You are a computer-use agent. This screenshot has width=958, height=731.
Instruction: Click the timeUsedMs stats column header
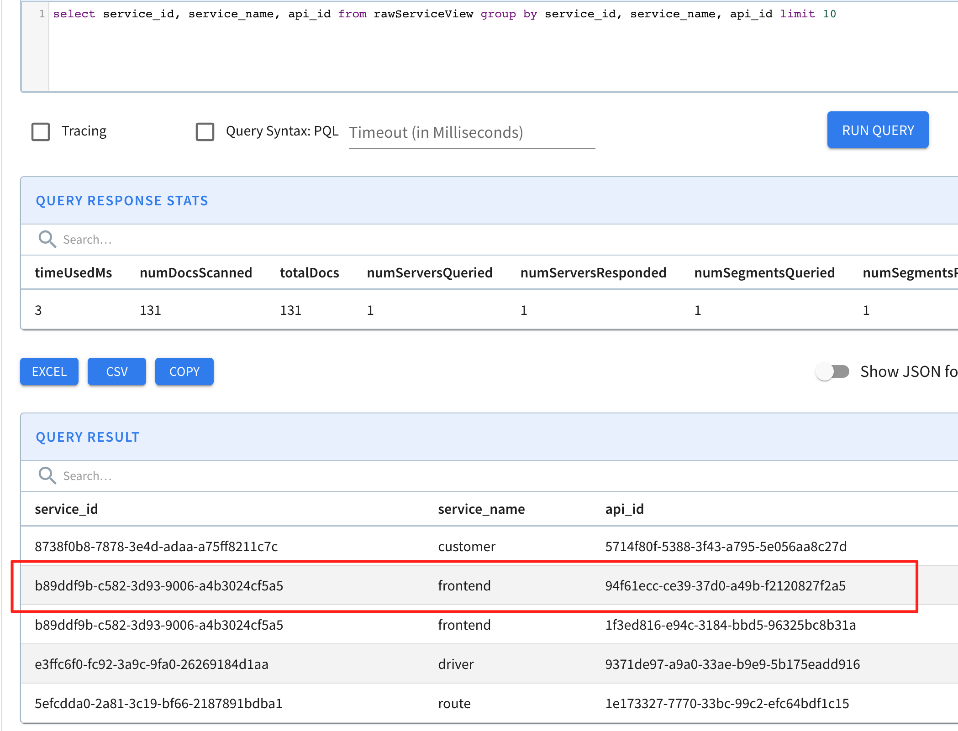[74, 272]
